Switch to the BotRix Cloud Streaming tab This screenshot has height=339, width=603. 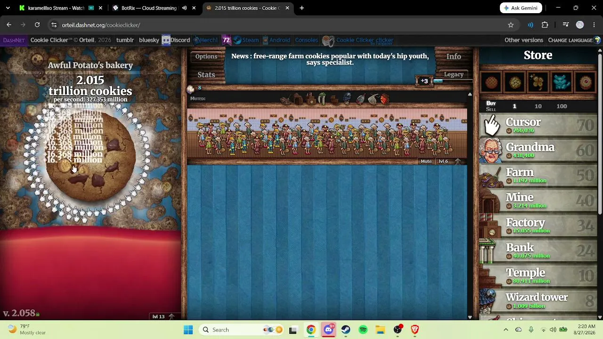coord(149,8)
